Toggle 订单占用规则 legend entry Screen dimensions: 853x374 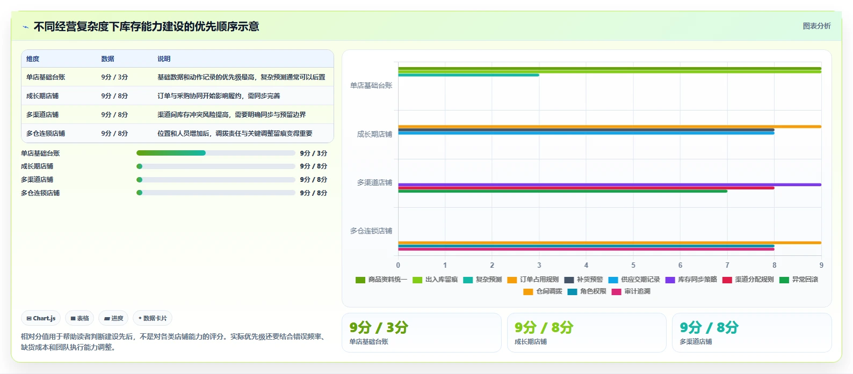pos(533,280)
